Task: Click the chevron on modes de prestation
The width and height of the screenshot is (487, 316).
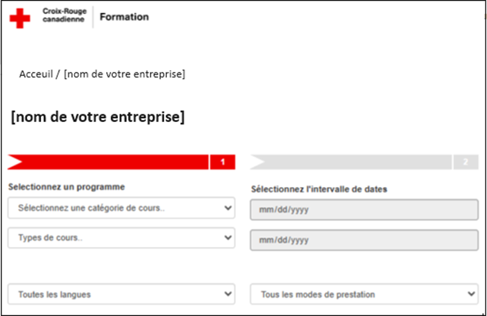Action: tap(471, 294)
